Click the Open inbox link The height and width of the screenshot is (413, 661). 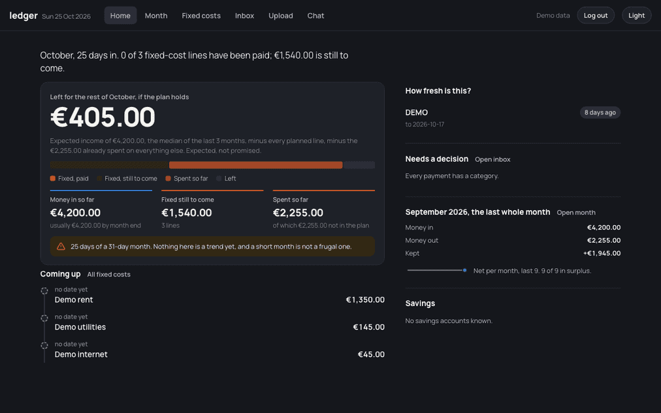492,160
